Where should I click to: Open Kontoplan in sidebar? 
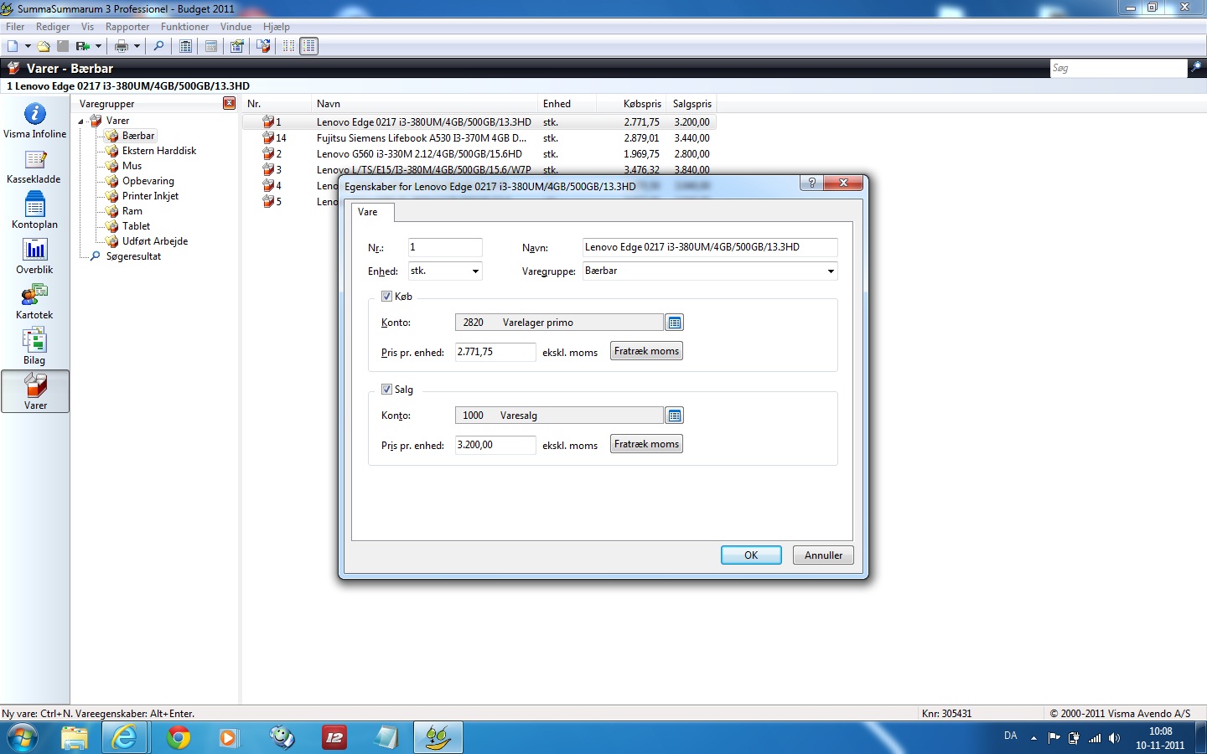[x=34, y=211]
